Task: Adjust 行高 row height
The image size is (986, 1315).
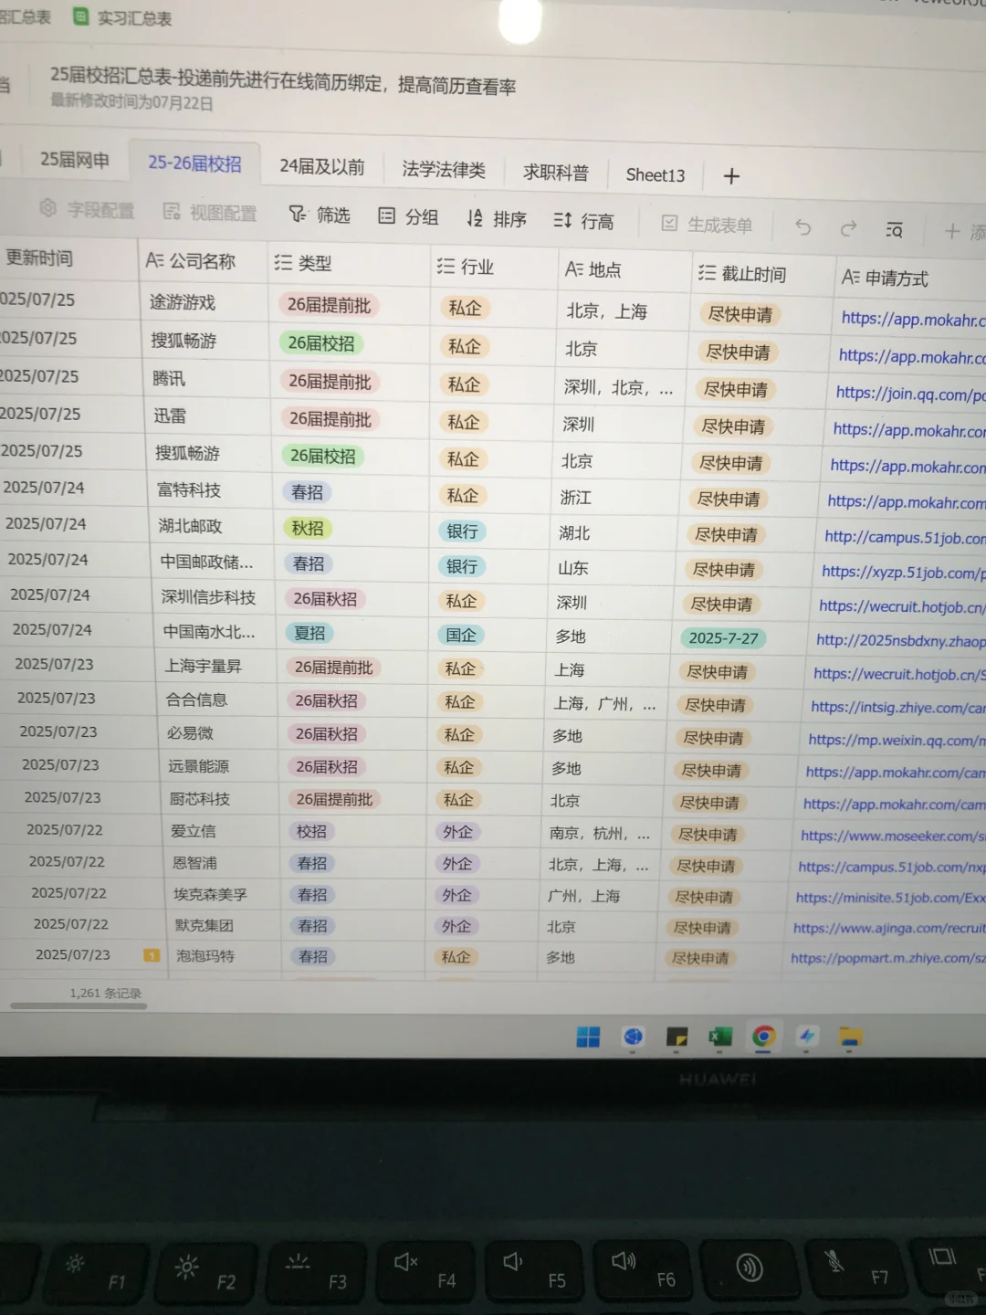Action: [x=583, y=221]
